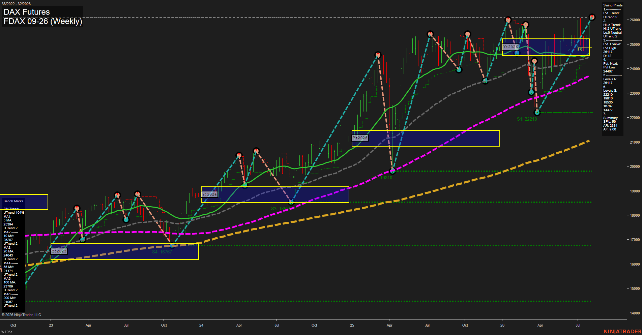Image resolution: width=642 pixels, height=335 pixels.
Task: Click the 38/2022 - 32/2026 date range
Action: (x=16, y=4)
